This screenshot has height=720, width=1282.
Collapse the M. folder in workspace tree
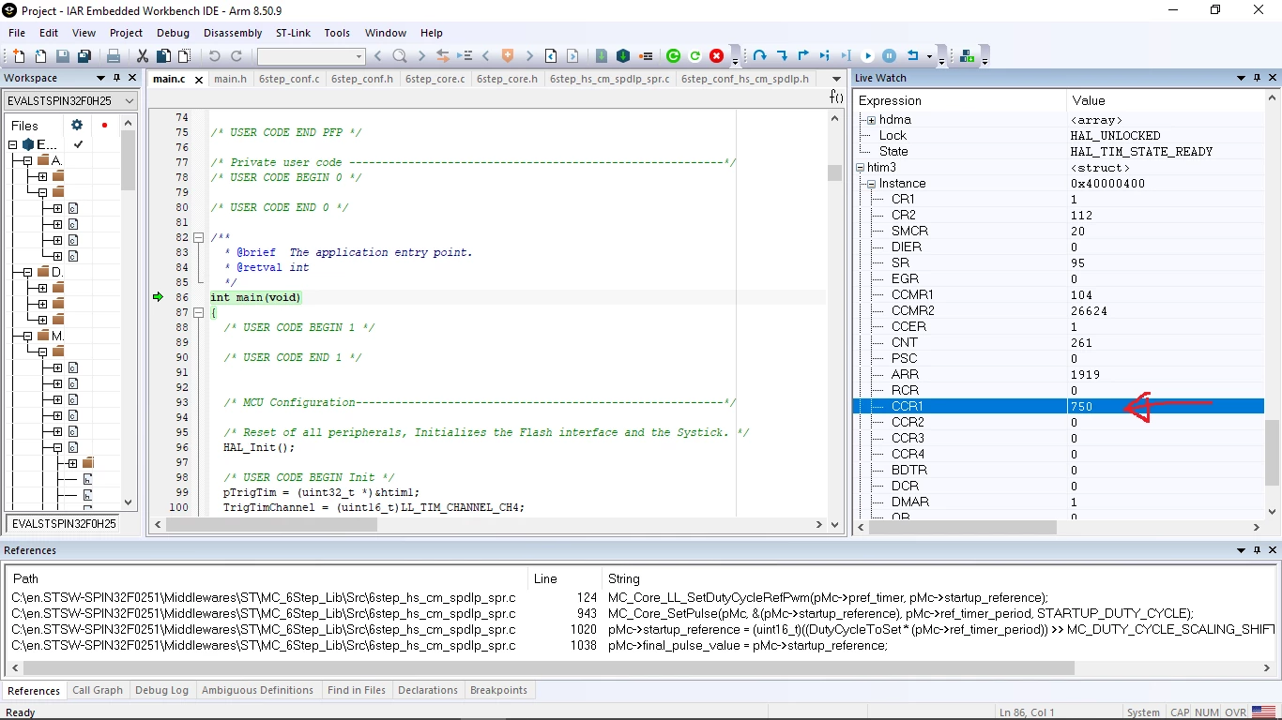coord(28,336)
